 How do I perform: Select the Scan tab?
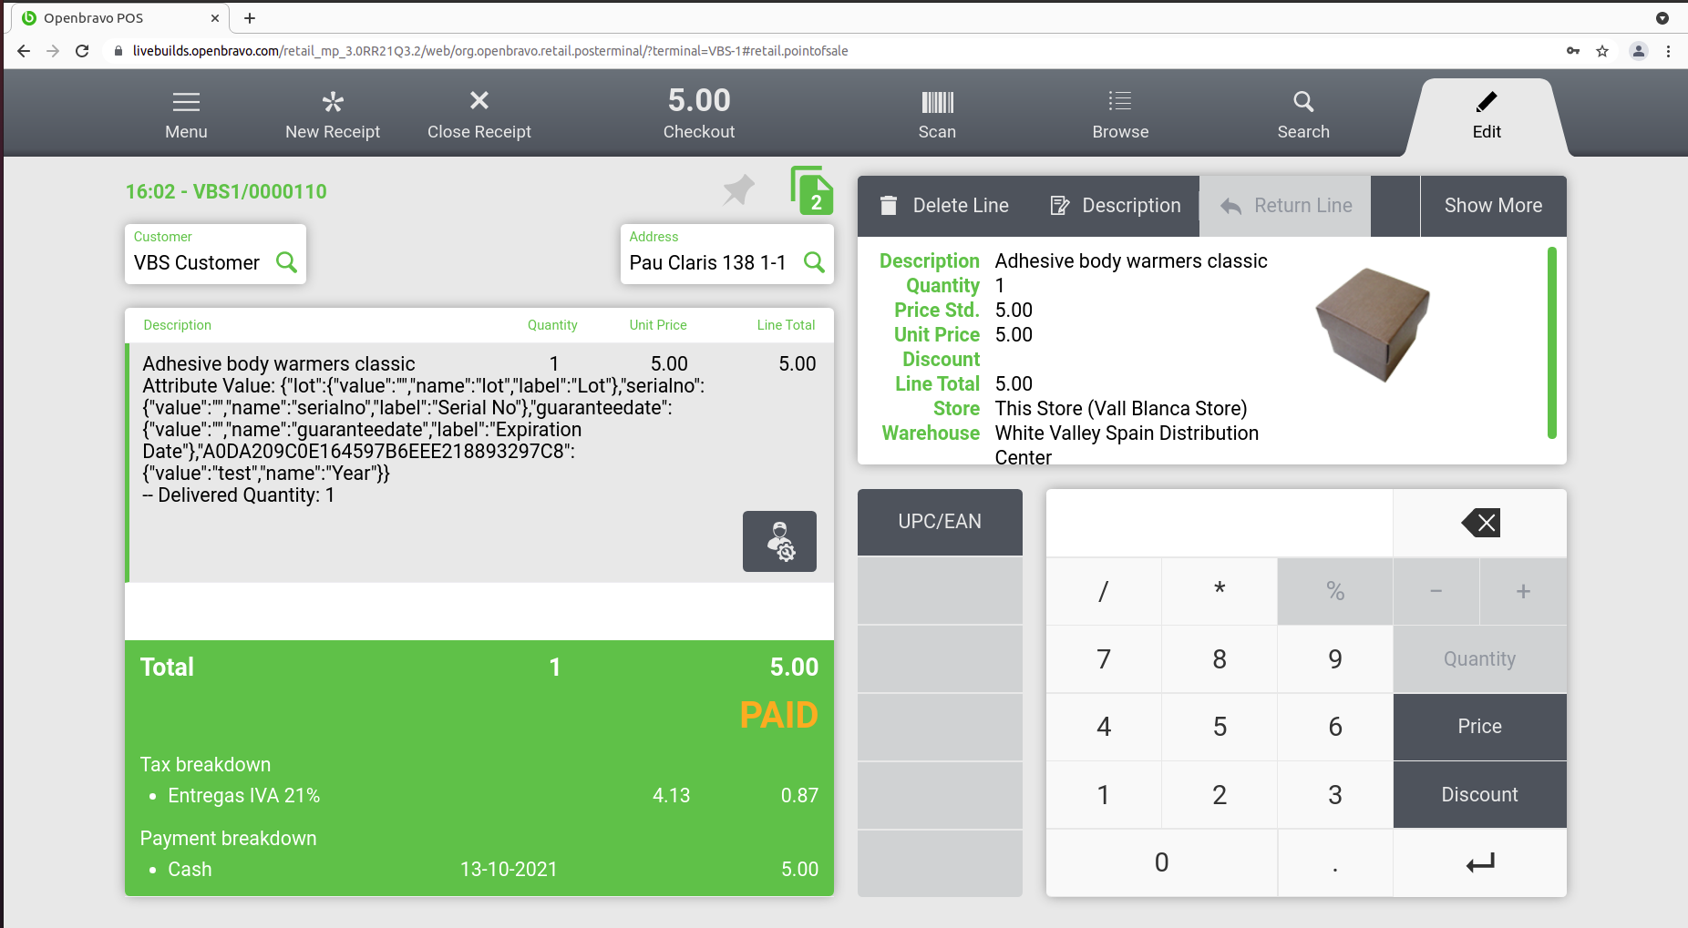pos(937,115)
